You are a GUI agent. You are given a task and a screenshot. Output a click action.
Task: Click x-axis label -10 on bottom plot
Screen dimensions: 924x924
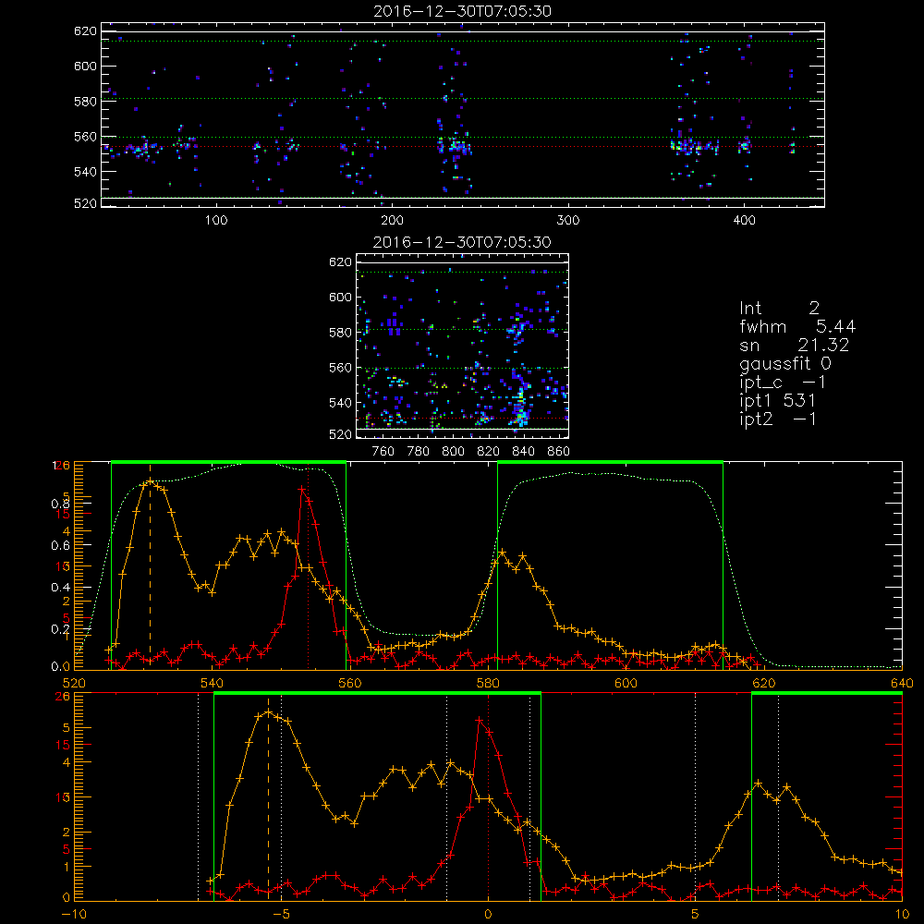point(74,915)
